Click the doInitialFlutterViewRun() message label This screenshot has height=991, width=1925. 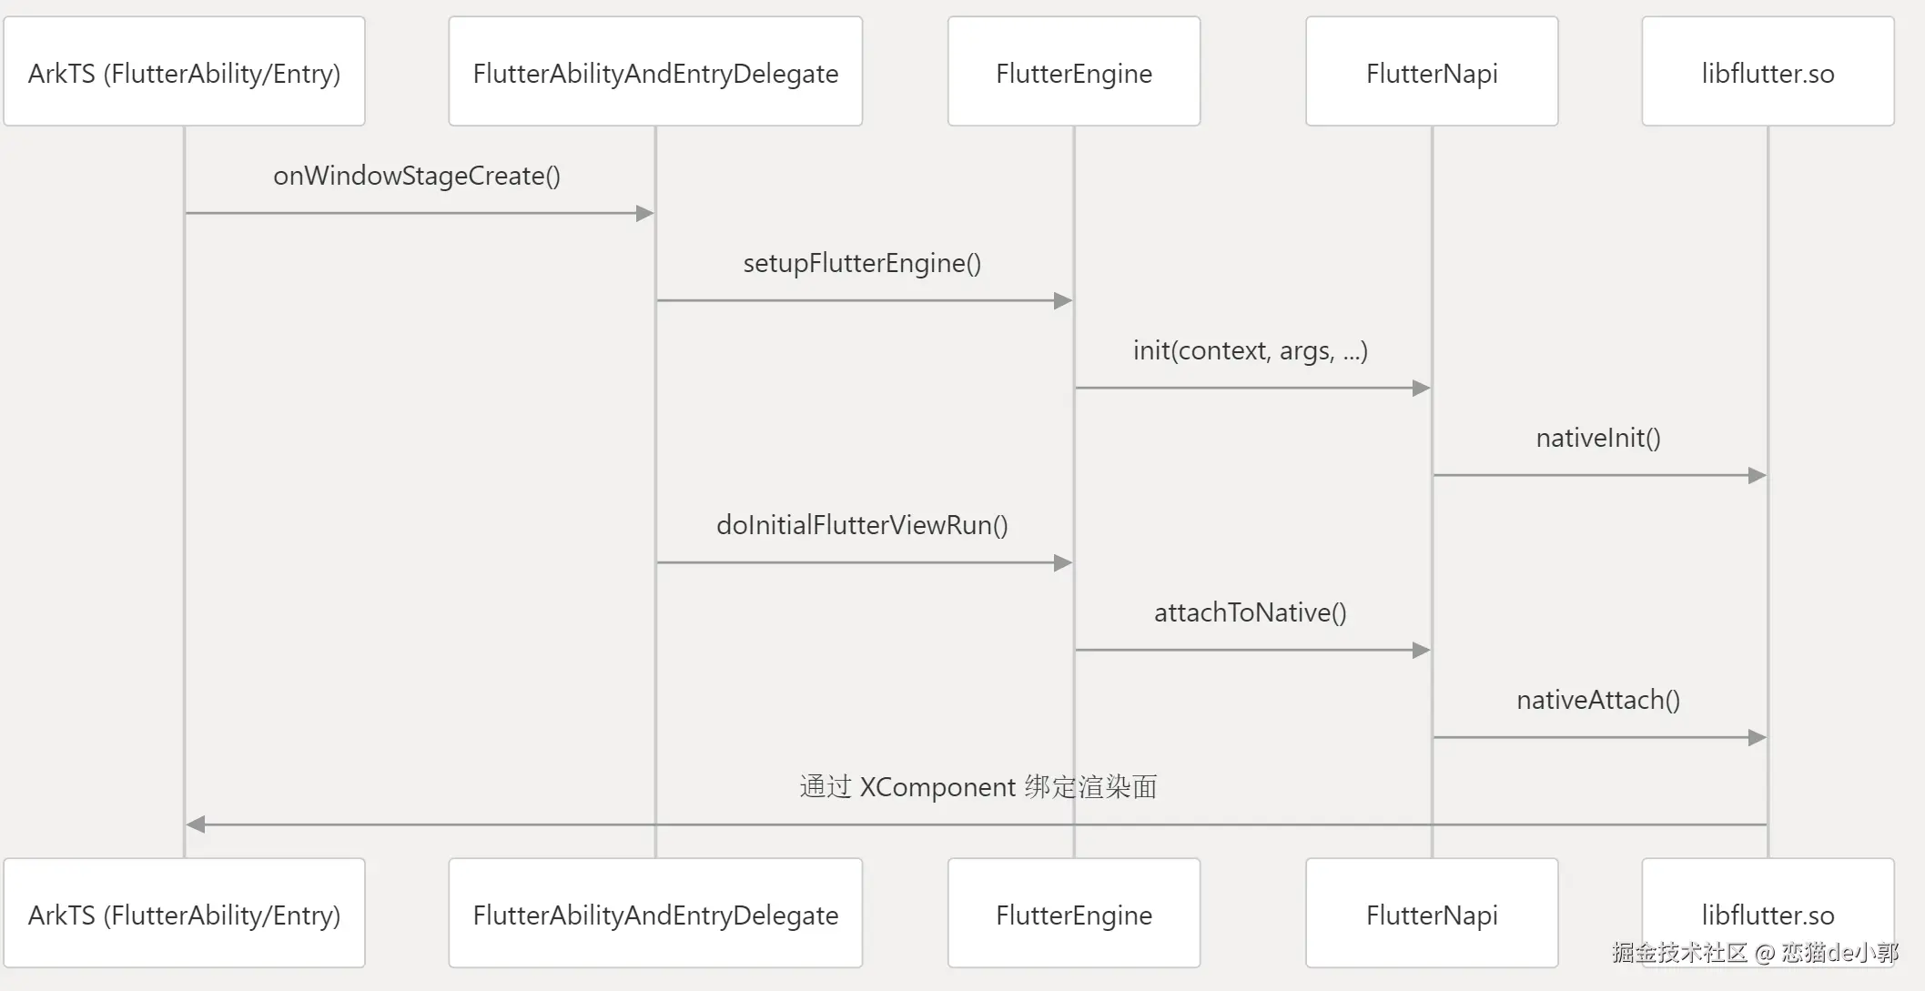862,525
